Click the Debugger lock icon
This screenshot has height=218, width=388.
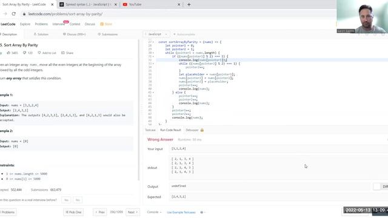(202, 130)
